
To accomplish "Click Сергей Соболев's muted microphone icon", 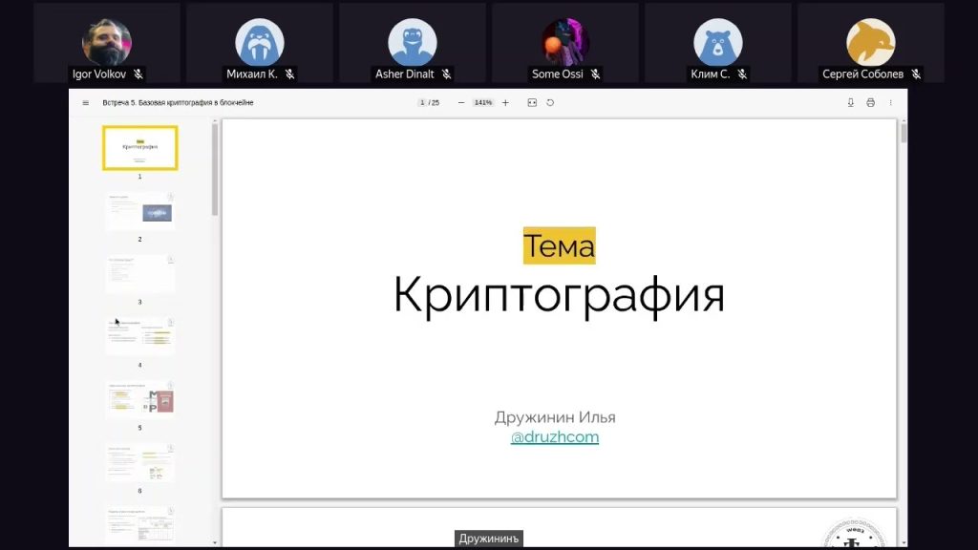I will 915,74.
